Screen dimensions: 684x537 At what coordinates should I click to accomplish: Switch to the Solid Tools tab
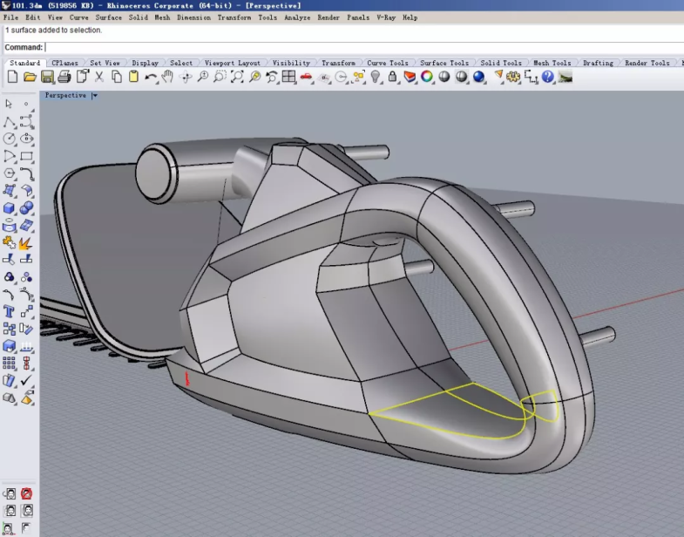(x=501, y=63)
